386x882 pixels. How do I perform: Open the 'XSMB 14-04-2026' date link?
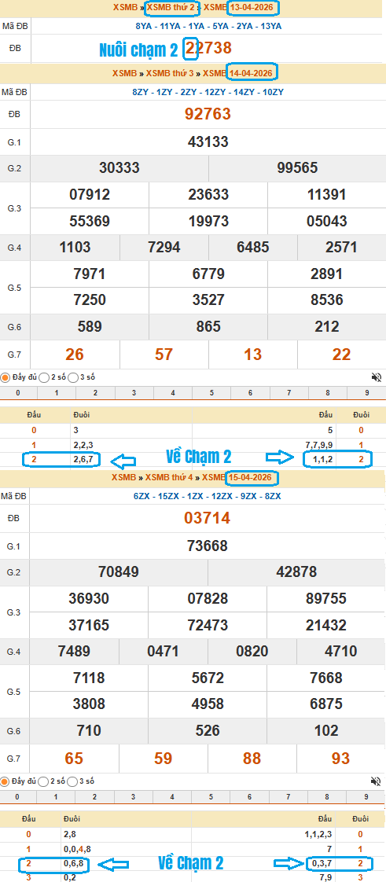point(238,73)
